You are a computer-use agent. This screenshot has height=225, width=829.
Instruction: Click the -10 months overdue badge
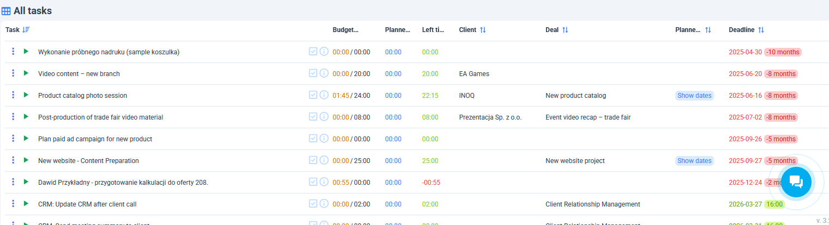(x=783, y=52)
